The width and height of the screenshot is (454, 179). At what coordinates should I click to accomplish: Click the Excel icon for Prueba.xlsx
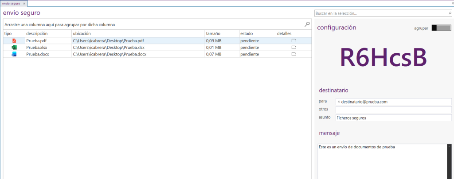tap(14, 47)
